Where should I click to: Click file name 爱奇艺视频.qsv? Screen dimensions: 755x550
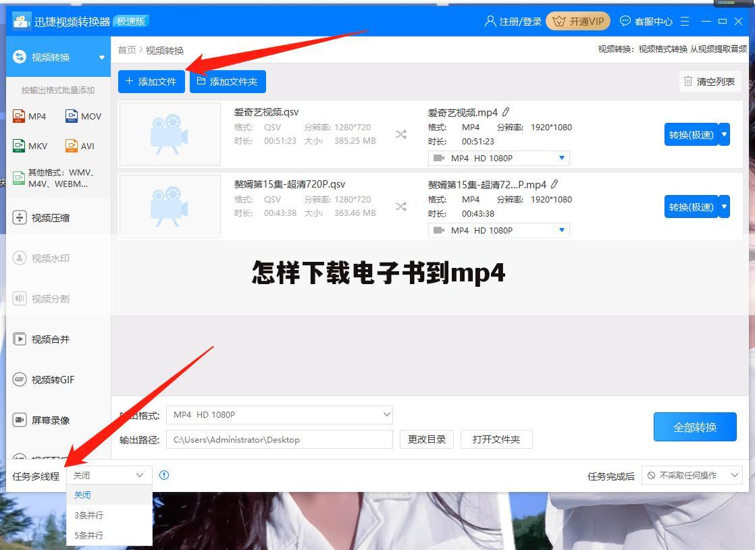tap(266, 112)
